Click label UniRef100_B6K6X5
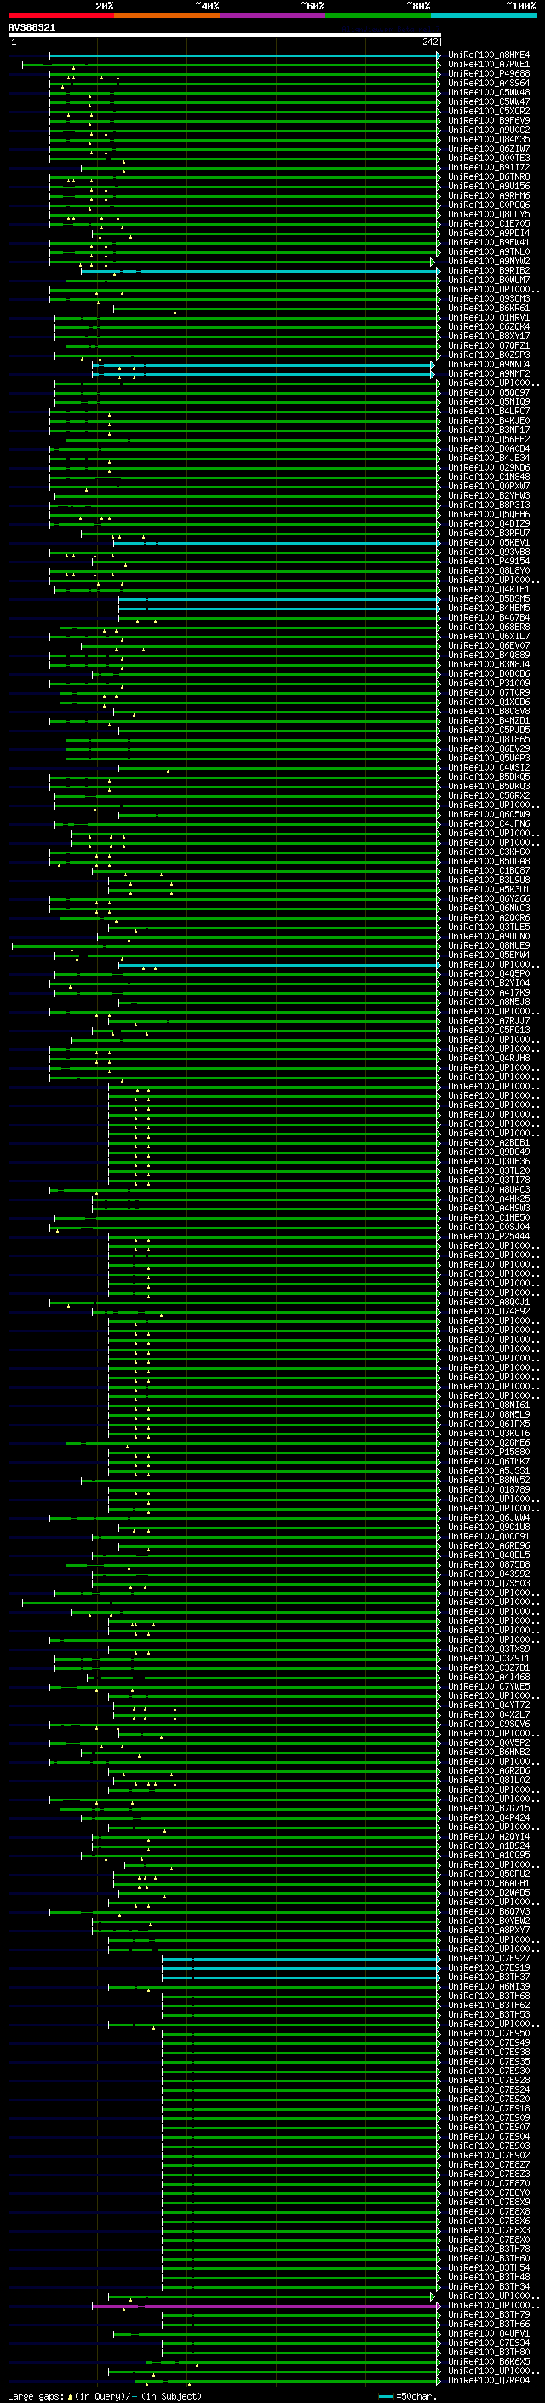 (x=488, y=2361)
